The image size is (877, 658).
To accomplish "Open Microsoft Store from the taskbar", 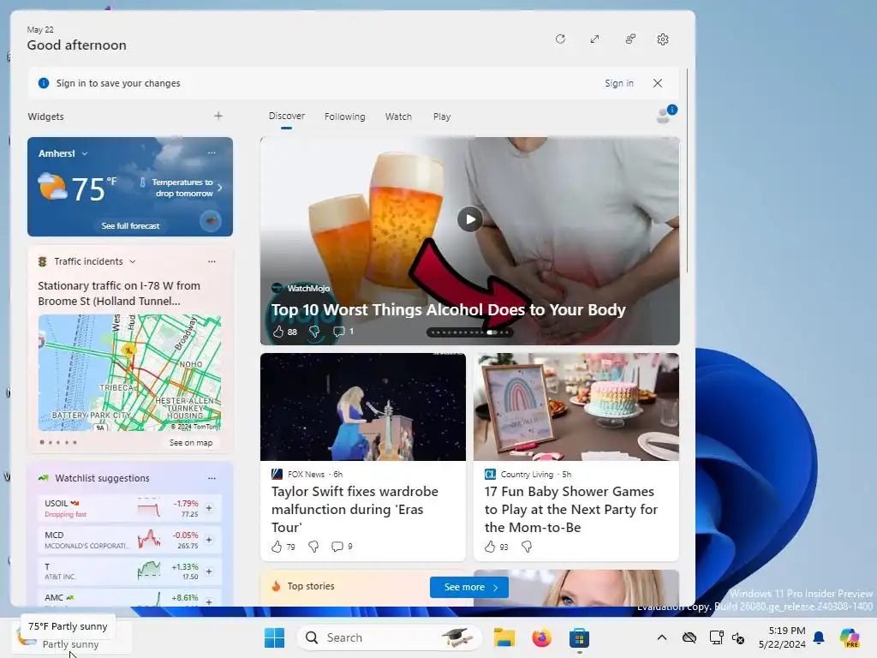I will [x=580, y=637].
